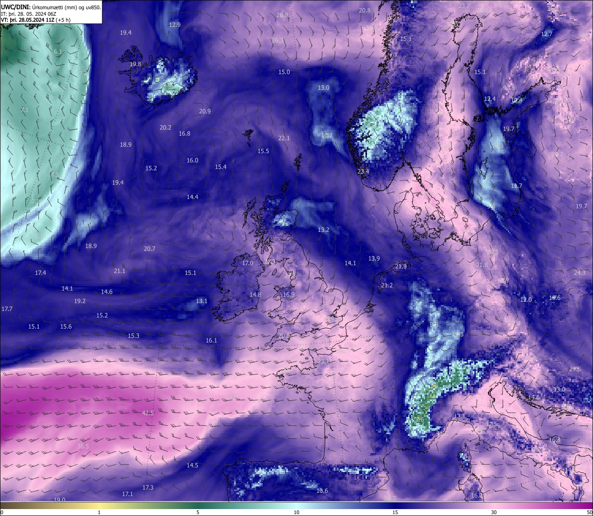
Task: Click the 16.8 map value
Action: [x=184, y=133]
